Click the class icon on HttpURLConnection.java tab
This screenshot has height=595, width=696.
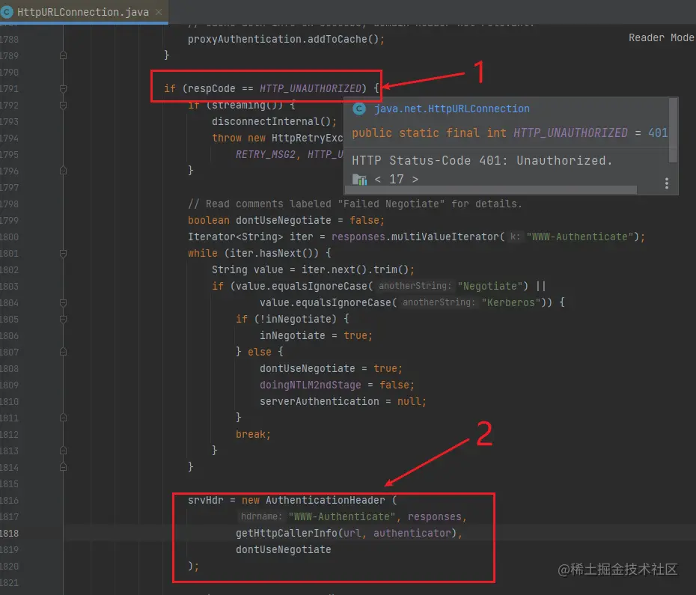(7, 12)
